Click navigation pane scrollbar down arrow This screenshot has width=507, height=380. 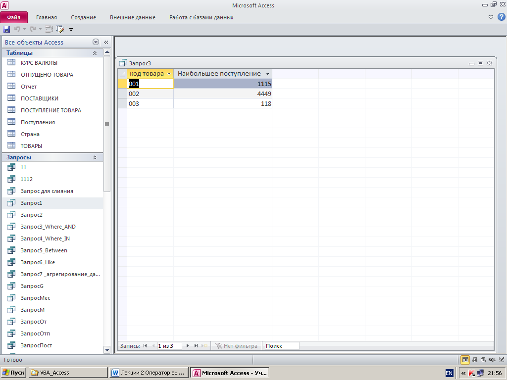[107, 350]
